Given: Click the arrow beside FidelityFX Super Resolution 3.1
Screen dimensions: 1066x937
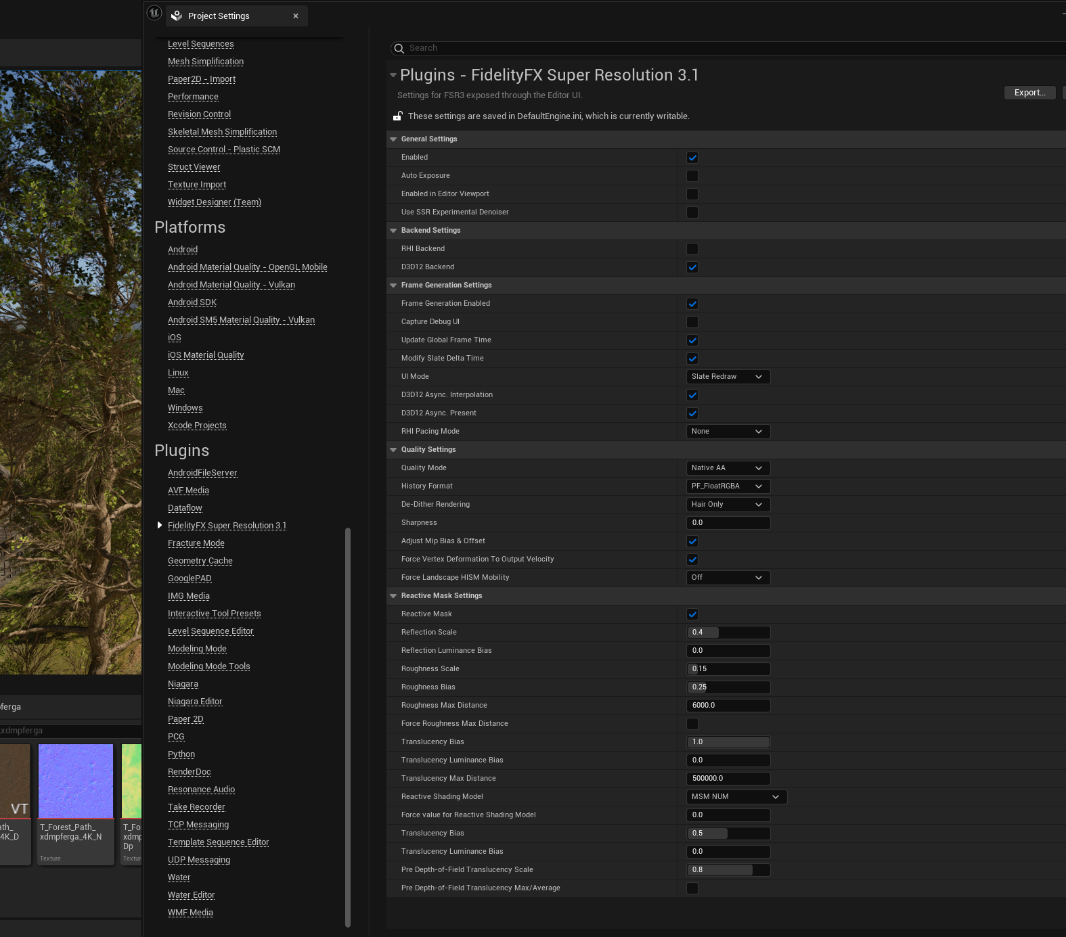Looking at the screenshot, I should point(160,525).
